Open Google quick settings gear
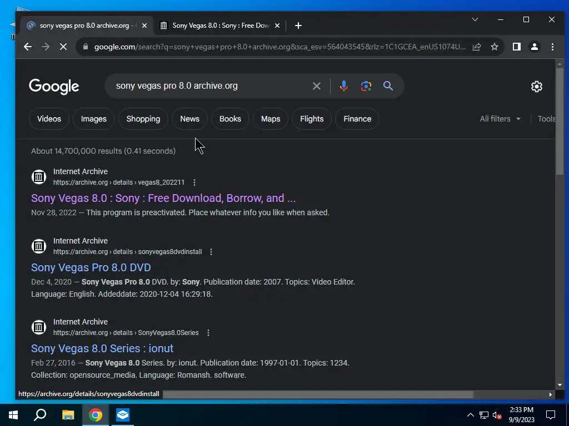The image size is (569, 426). [536, 87]
